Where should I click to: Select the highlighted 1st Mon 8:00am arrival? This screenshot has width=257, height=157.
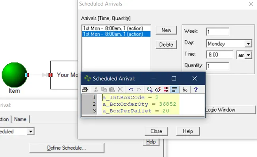116,34
